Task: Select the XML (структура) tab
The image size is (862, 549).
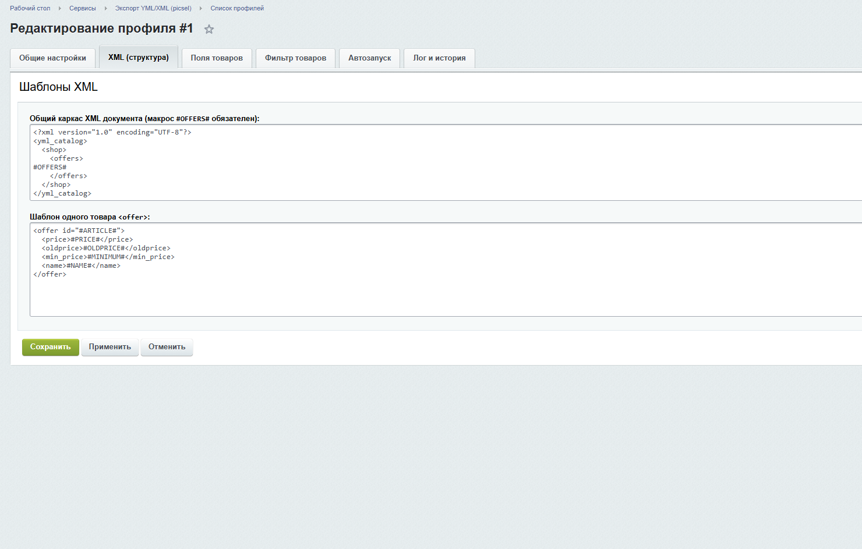Action: [x=139, y=57]
